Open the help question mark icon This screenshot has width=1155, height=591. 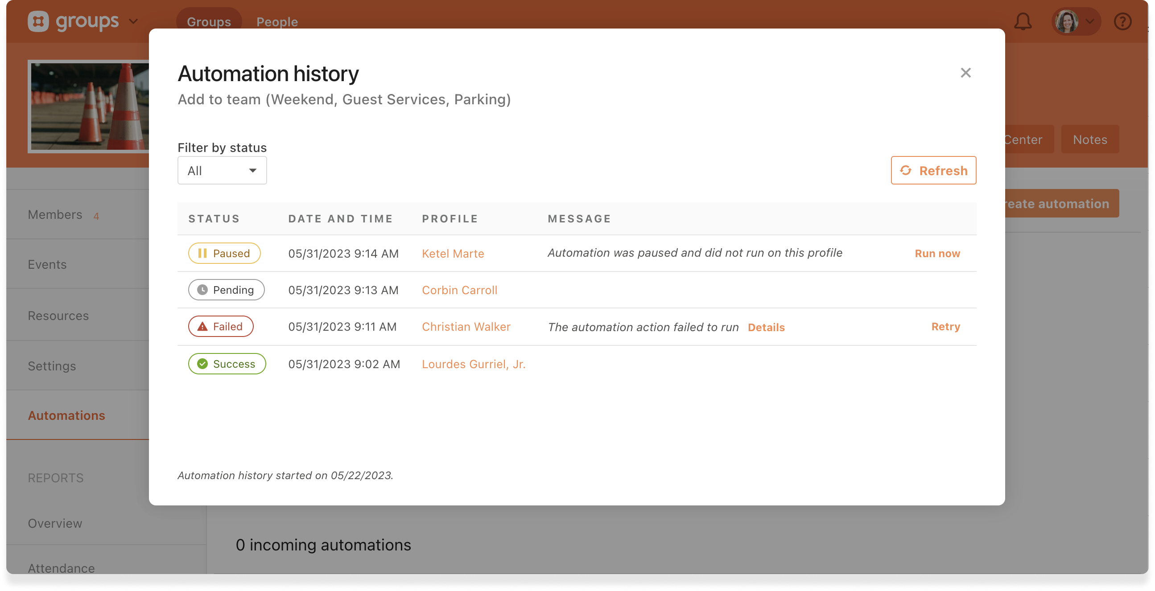click(1122, 21)
